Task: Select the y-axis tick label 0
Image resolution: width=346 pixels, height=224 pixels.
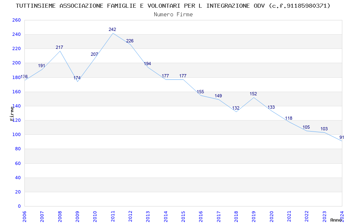Action: (20, 206)
